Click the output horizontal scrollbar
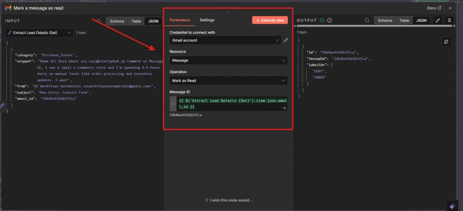This screenshot has height=211, width=463. (374, 26)
